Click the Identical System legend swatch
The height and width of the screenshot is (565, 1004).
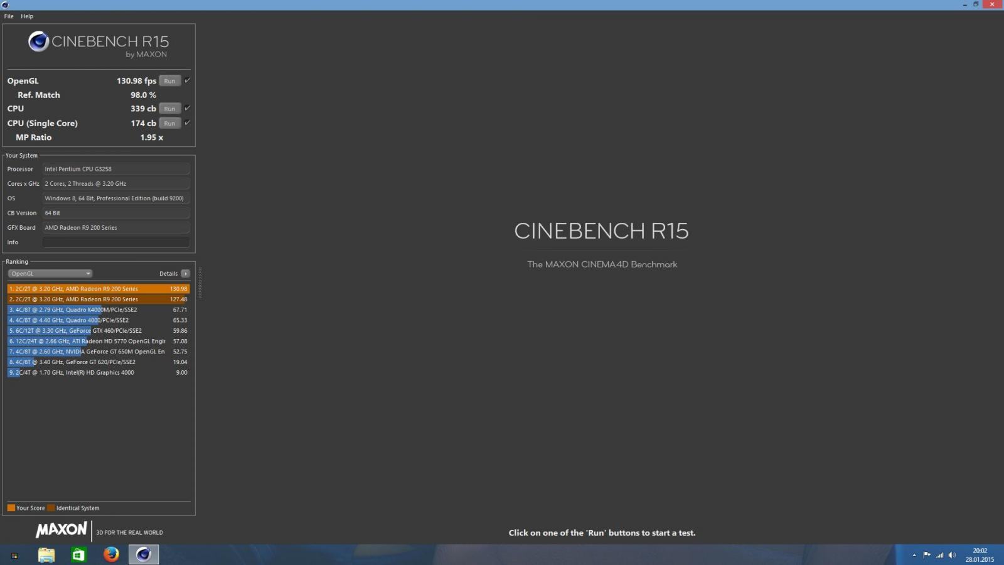tap(51, 508)
